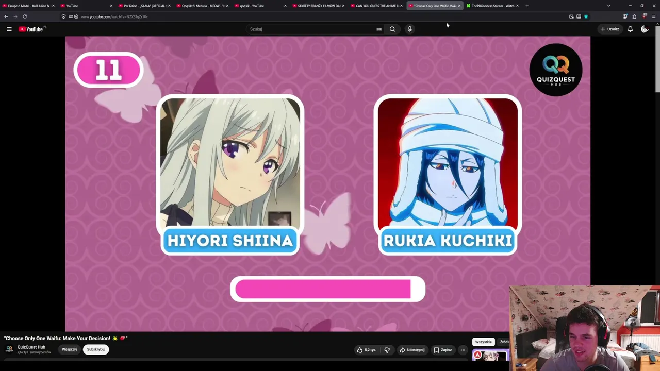Click the Hiyori Shiina picture in video
The image size is (660, 371).
click(x=230, y=163)
